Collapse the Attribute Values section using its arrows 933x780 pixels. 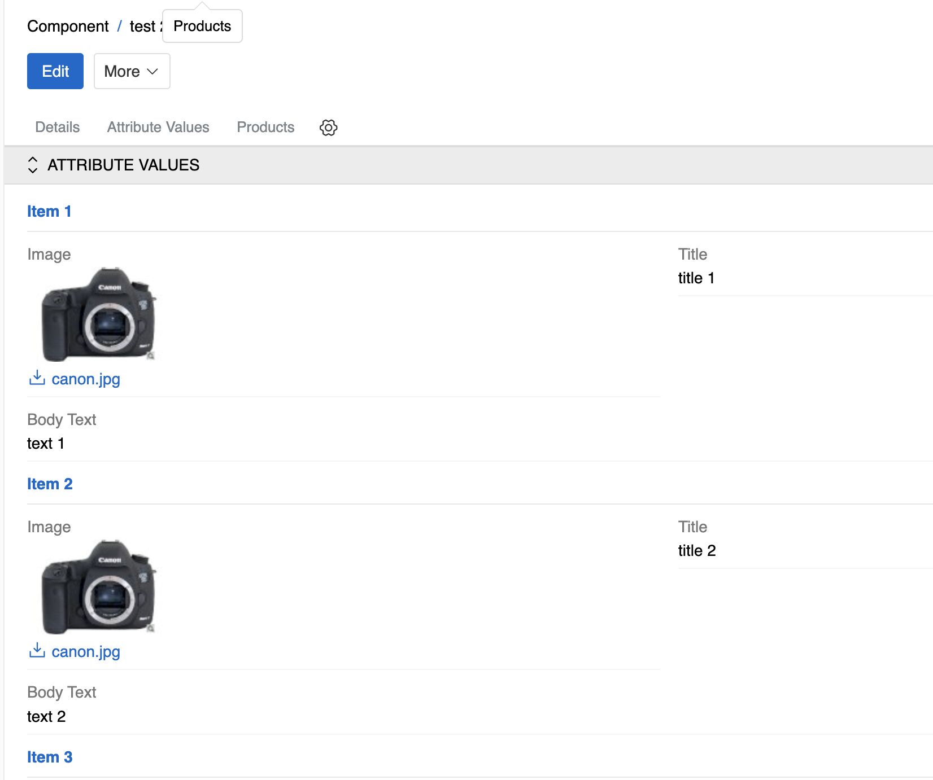point(33,165)
